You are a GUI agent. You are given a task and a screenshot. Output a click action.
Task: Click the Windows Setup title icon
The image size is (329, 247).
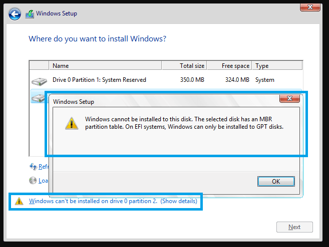click(x=30, y=14)
